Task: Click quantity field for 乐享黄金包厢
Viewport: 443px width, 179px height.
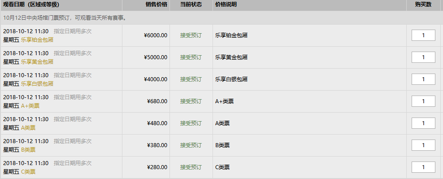Action: 423,57
